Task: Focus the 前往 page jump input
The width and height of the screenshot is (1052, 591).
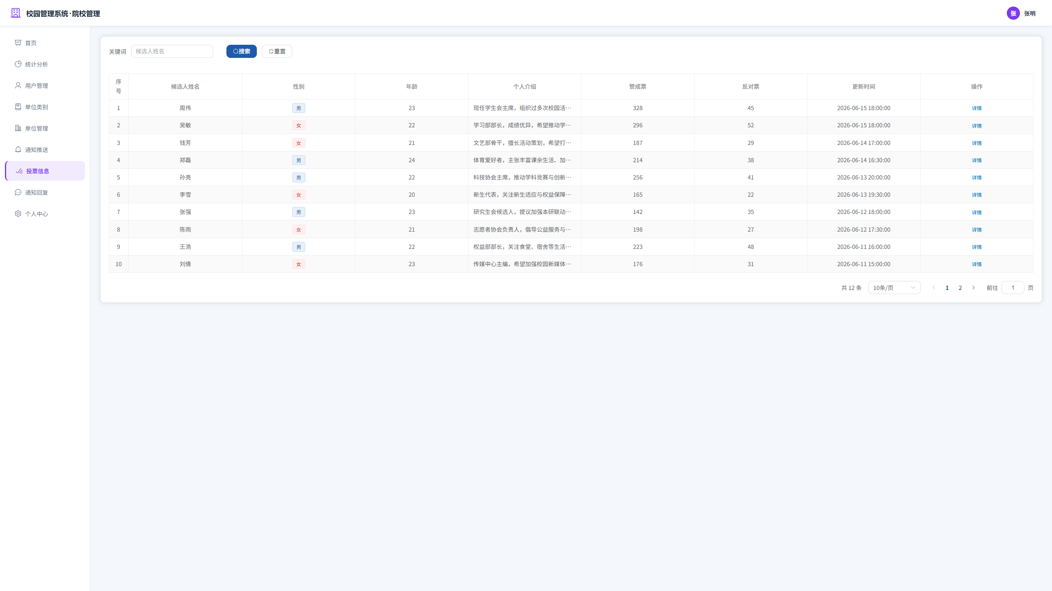Action: pos(1013,287)
